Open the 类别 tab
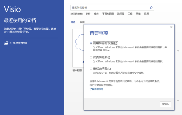The image size is (182, 115). (x=82, y=22)
